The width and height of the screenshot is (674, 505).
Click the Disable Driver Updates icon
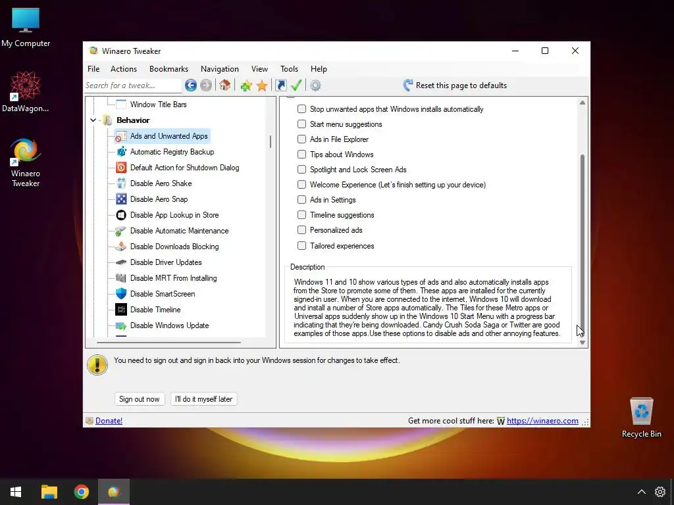(121, 262)
